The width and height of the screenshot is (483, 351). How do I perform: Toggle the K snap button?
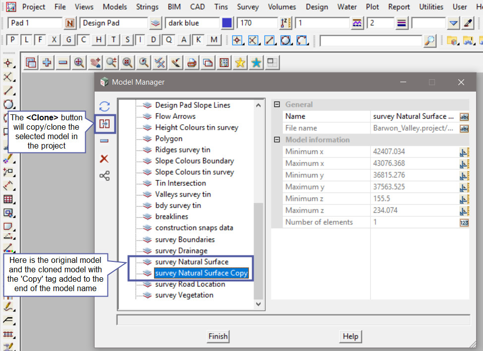tap(199, 40)
